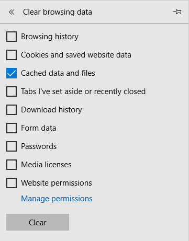189x241 pixels.
Task: Check the Passwords checkbox
Action: tap(12, 146)
